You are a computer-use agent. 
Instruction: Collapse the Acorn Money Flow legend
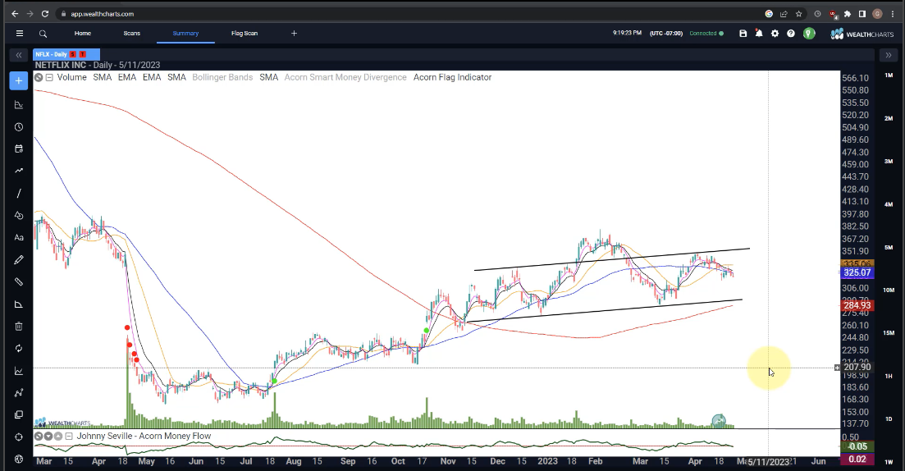coord(69,437)
